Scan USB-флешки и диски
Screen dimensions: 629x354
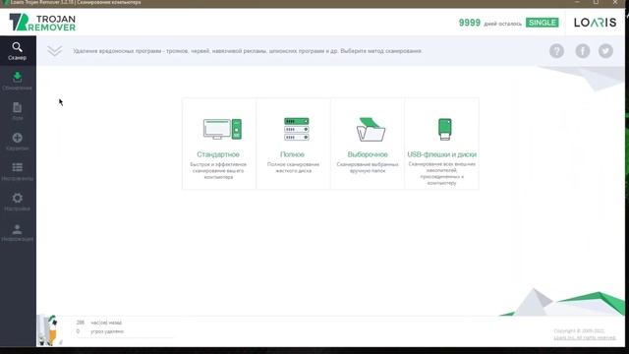pyautogui.click(x=441, y=144)
